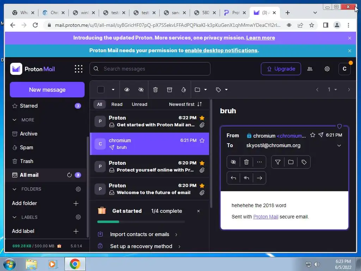This screenshot has width=361, height=271.
Task: Open the Proton apps grid icon
Action: coord(79,69)
